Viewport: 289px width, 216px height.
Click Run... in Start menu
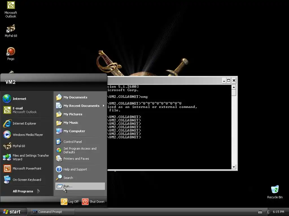click(80, 186)
